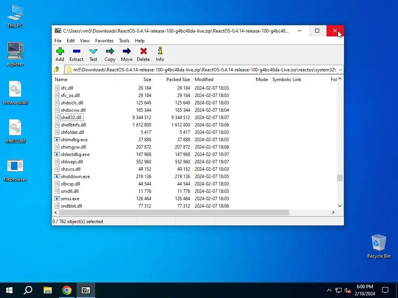
Task: Expand the address bar path dropdown
Action: tap(340, 70)
